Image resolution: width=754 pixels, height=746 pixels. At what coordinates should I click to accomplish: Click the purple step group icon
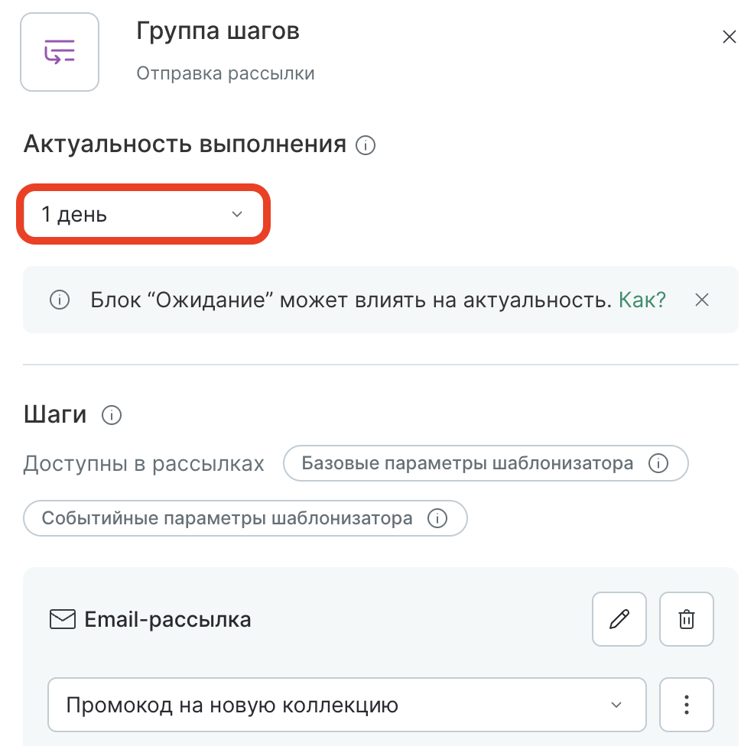click(x=60, y=52)
